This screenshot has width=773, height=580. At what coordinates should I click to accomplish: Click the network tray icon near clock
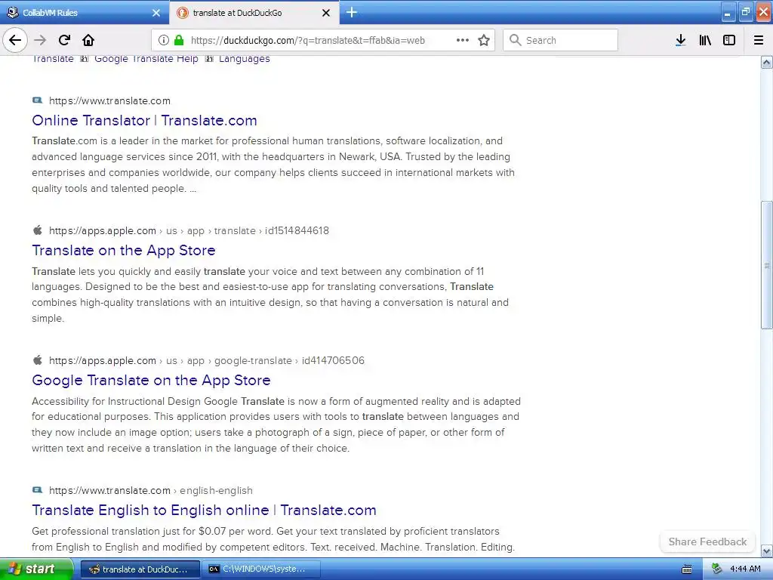(717, 569)
